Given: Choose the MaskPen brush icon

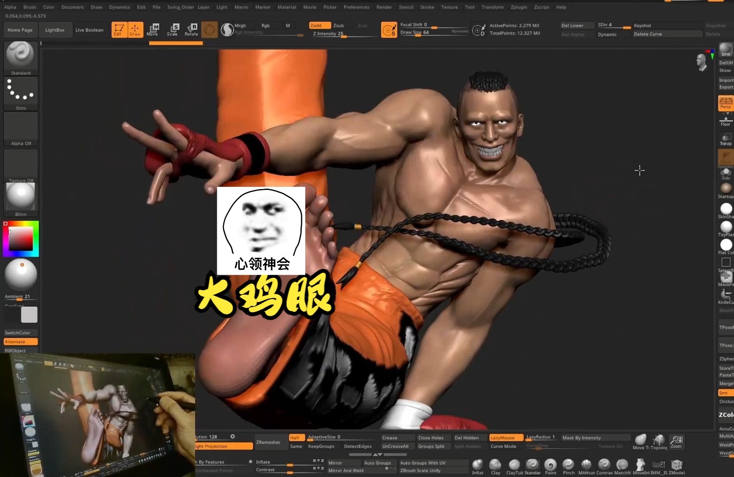Looking at the screenshot, I should [x=726, y=279].
